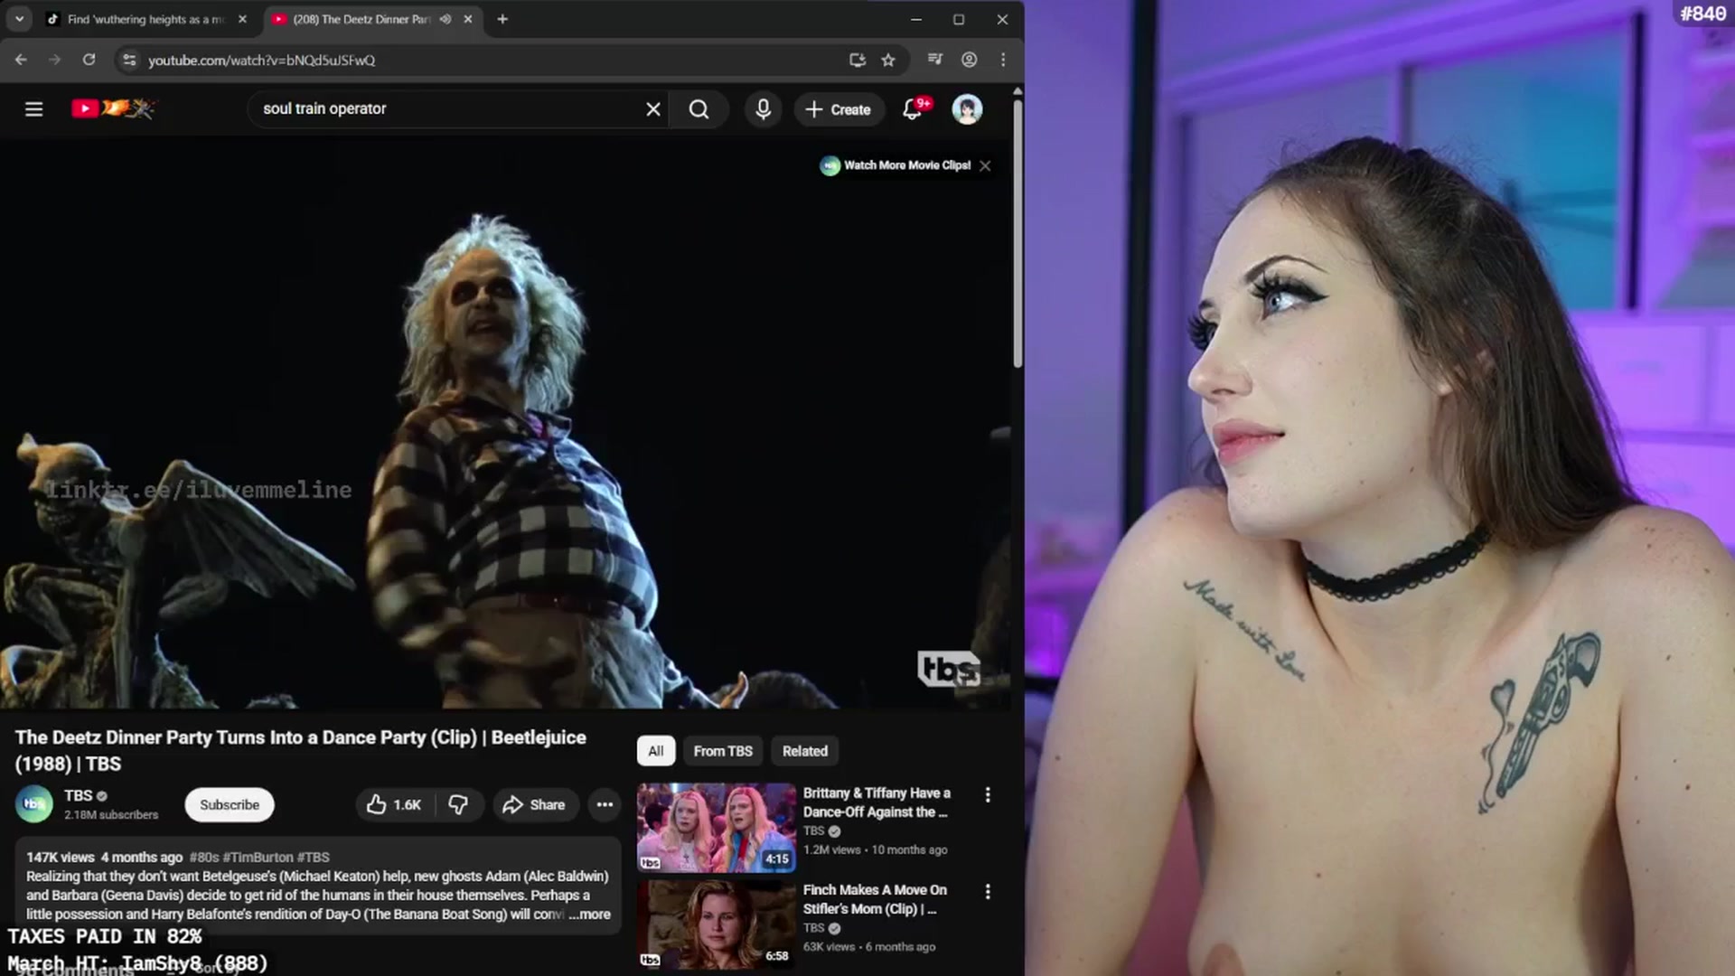Switch to the 'Find wuthering heights' TikTok tab

coord(145,19)
